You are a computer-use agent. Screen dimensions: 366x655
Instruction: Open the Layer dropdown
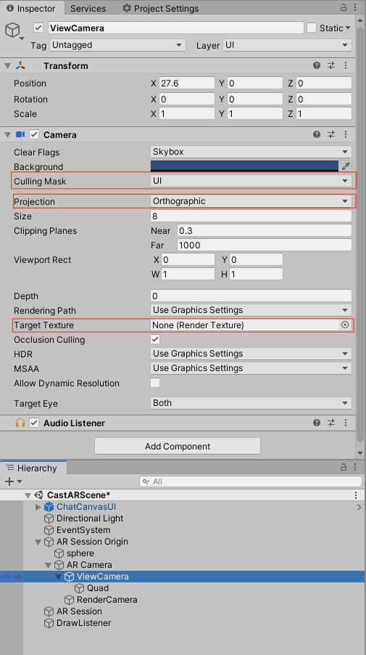[287, 45]
